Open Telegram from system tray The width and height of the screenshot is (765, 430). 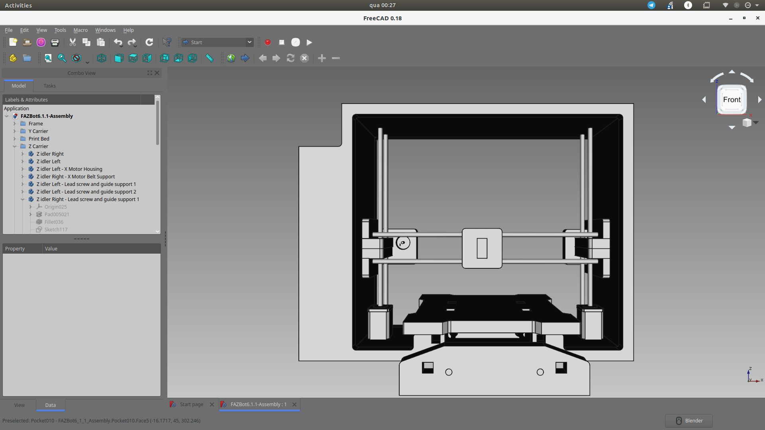click(x=651, y=5)
